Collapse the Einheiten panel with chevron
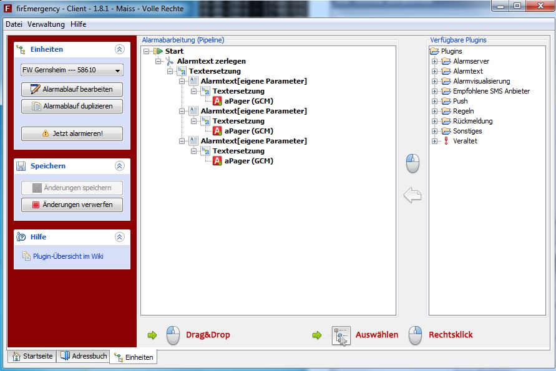Image resolution: width=556 pixels, height=371 pixels. [120, 49]
